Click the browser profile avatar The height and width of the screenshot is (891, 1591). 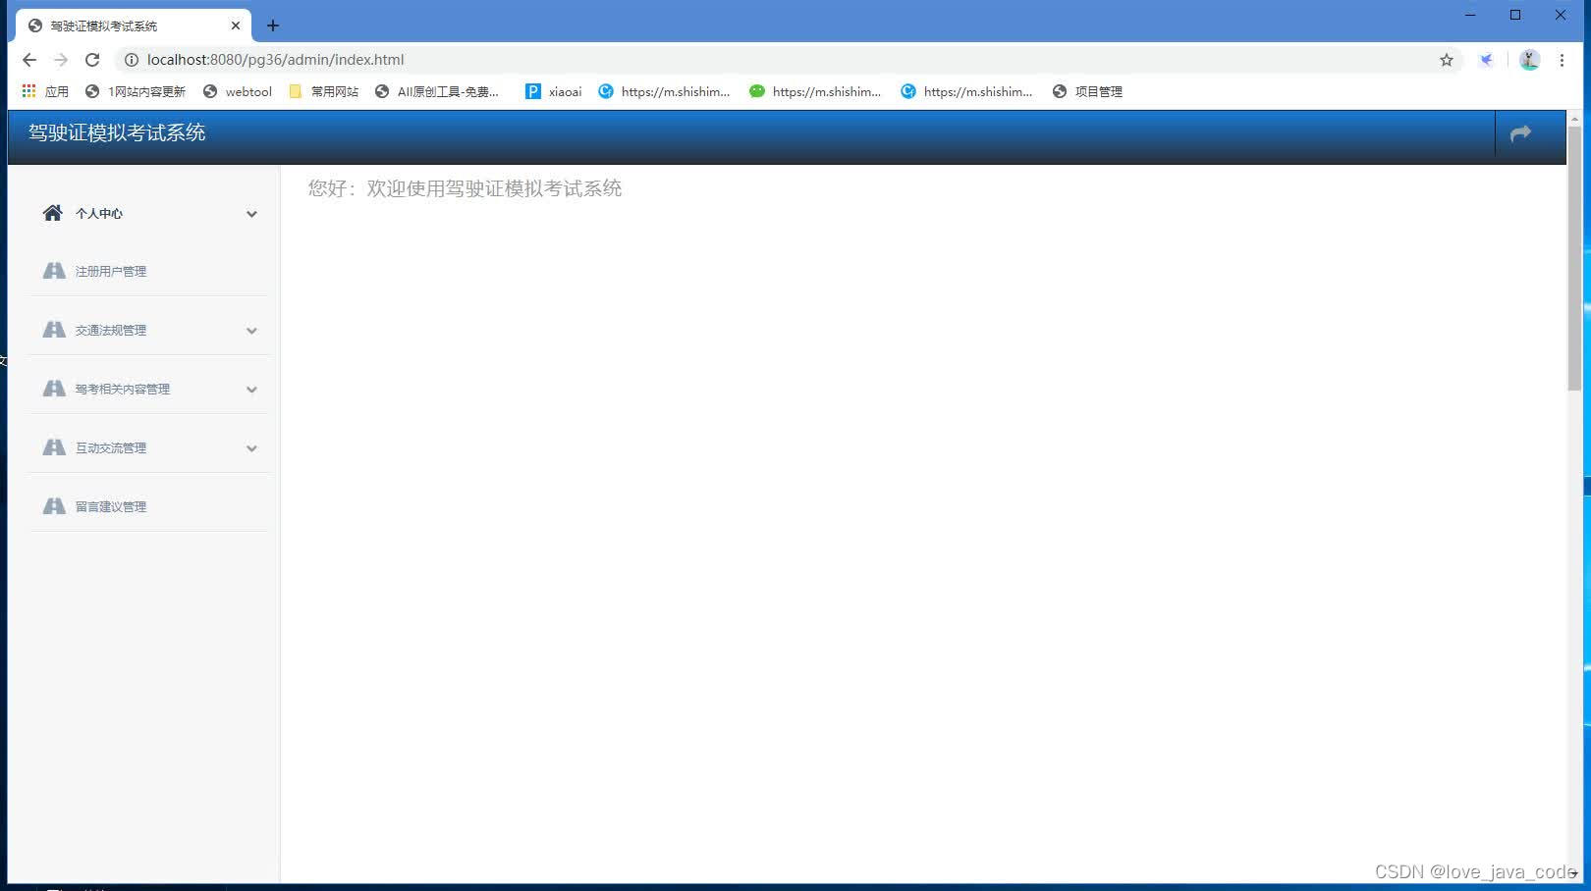(1528, 60)
